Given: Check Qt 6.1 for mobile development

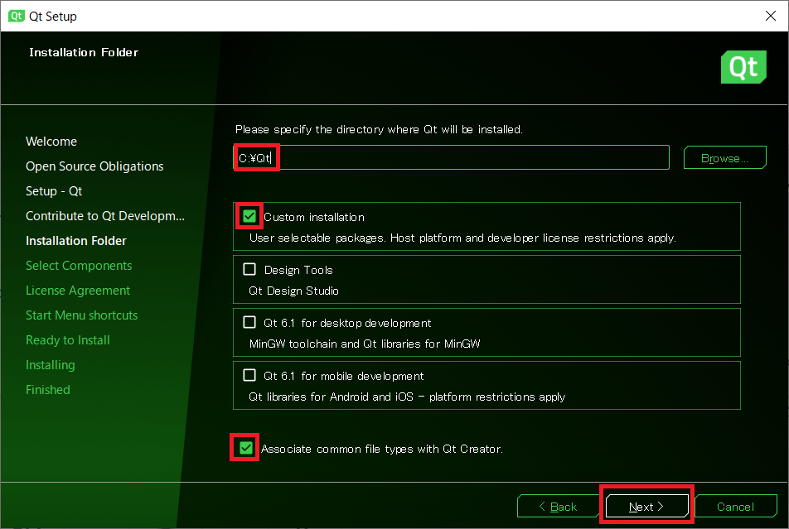Looking at the screenshot, I should [249, 375].
